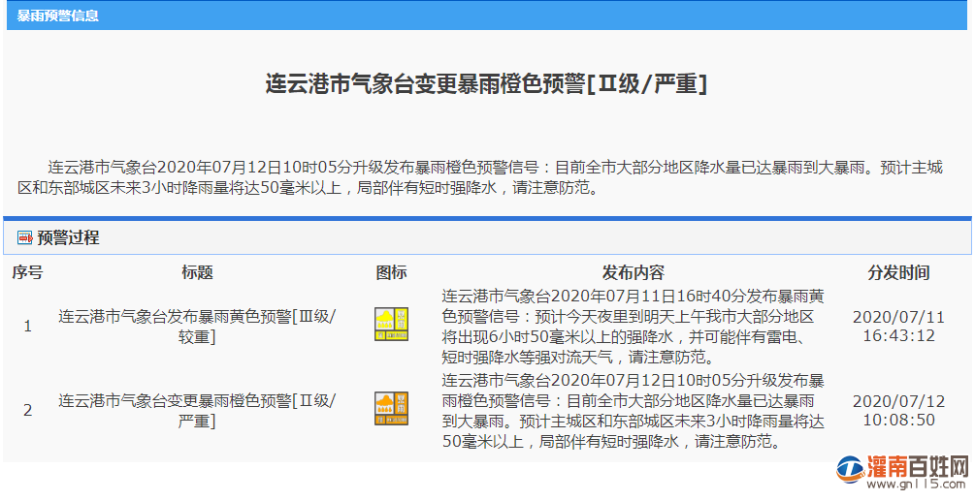Click the 发布内容 column header

(x=633, y=272)
